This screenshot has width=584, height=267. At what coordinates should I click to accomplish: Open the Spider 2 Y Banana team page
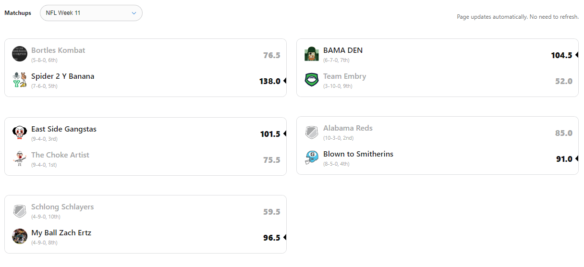62,76
